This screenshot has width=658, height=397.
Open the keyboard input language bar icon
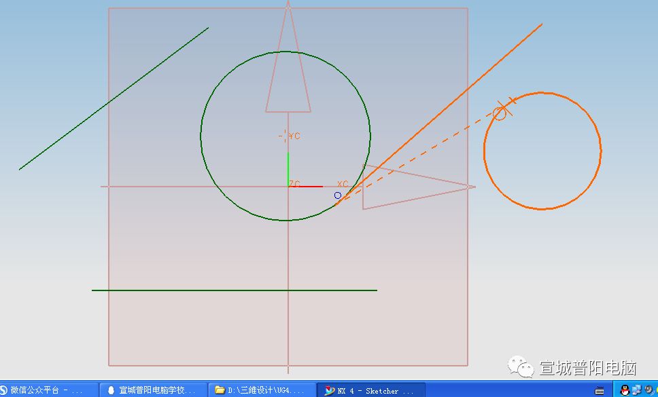pos(600,391)
